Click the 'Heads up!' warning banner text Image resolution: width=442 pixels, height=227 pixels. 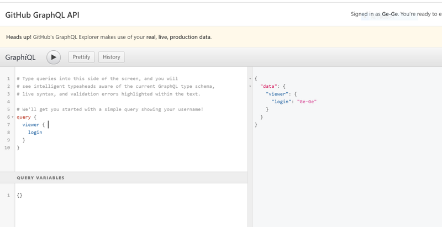click(109, 37)
